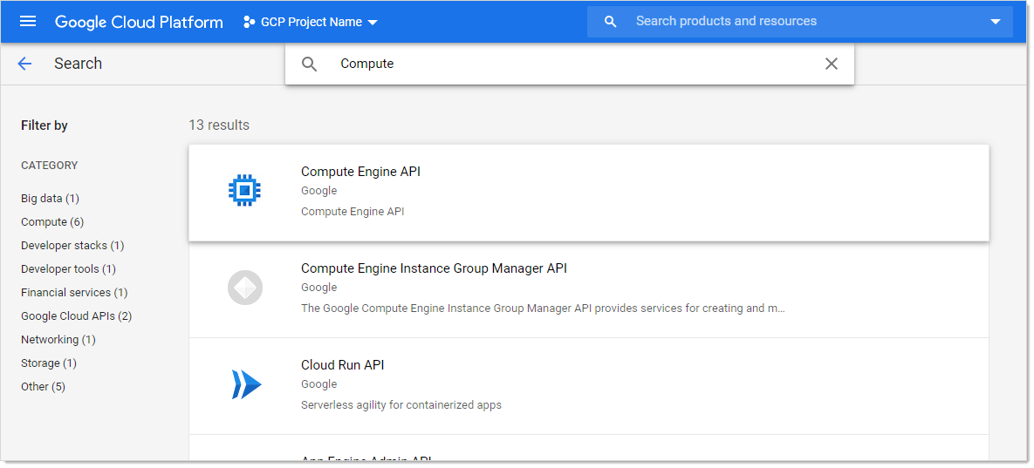Click the Compute Engine API chip icon
Image resolution: width=1034 pixels, height=468 pixels.
point(245,191)
